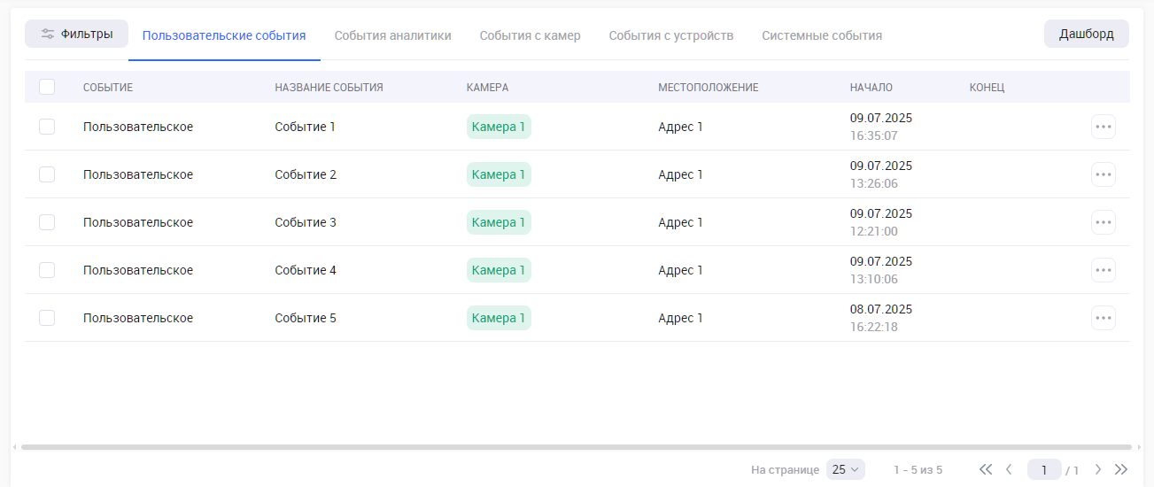This screenshot has height=487, width=1154.
Task: Sort by the НАЧАЛО column header
Action: [871, 88]
